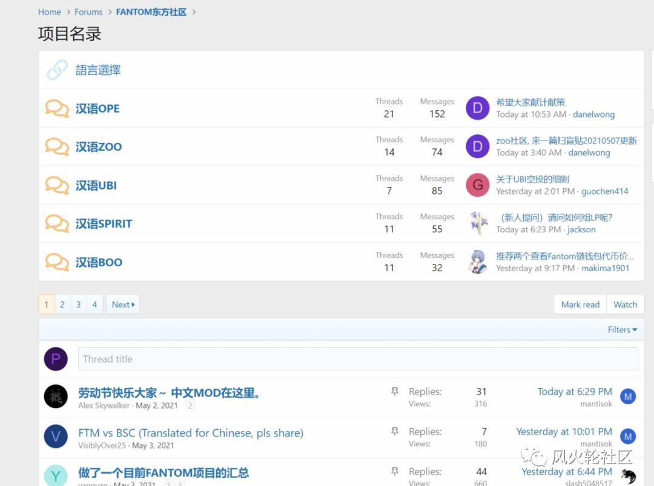654x486 pixels.
Task: Click the 汉语UBI forum speech bubble icon
Action: (56, 185)
